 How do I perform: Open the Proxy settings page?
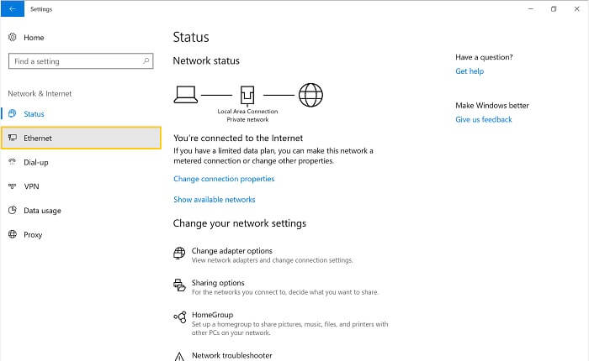[33, 235]
